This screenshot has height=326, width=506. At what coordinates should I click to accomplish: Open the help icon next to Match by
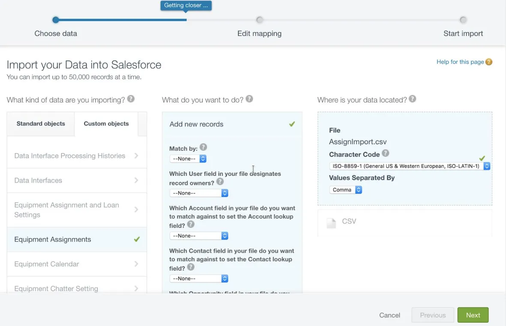click(203, 148)
